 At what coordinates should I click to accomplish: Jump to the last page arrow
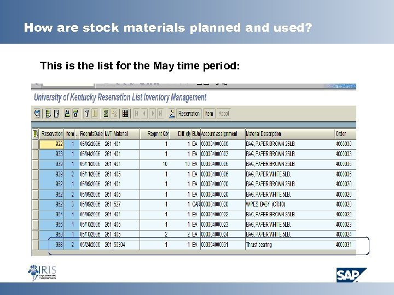pyautogui.click(x=160, y=114)
